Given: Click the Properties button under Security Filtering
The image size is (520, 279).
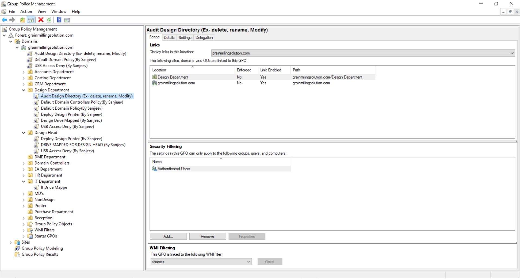Looking at the screenshot, I should [247, 236].
